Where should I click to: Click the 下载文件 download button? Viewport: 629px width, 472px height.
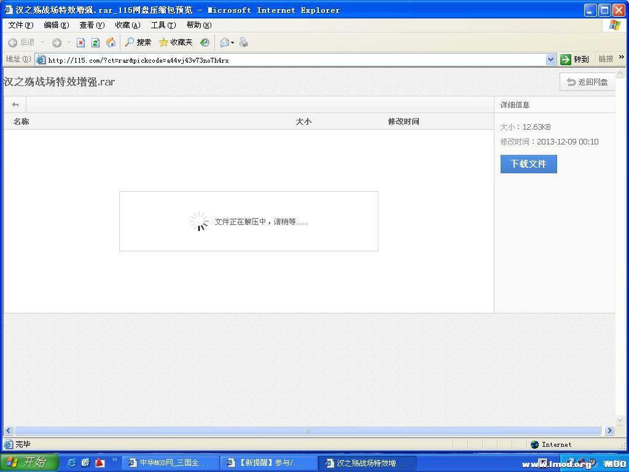(x=528, y=164)
